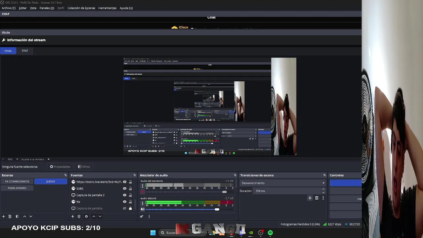The height and width of the screenshot is (238, 423).
Task: Unlock the Captura de pantalla source
Action: (x=130, y=208)
